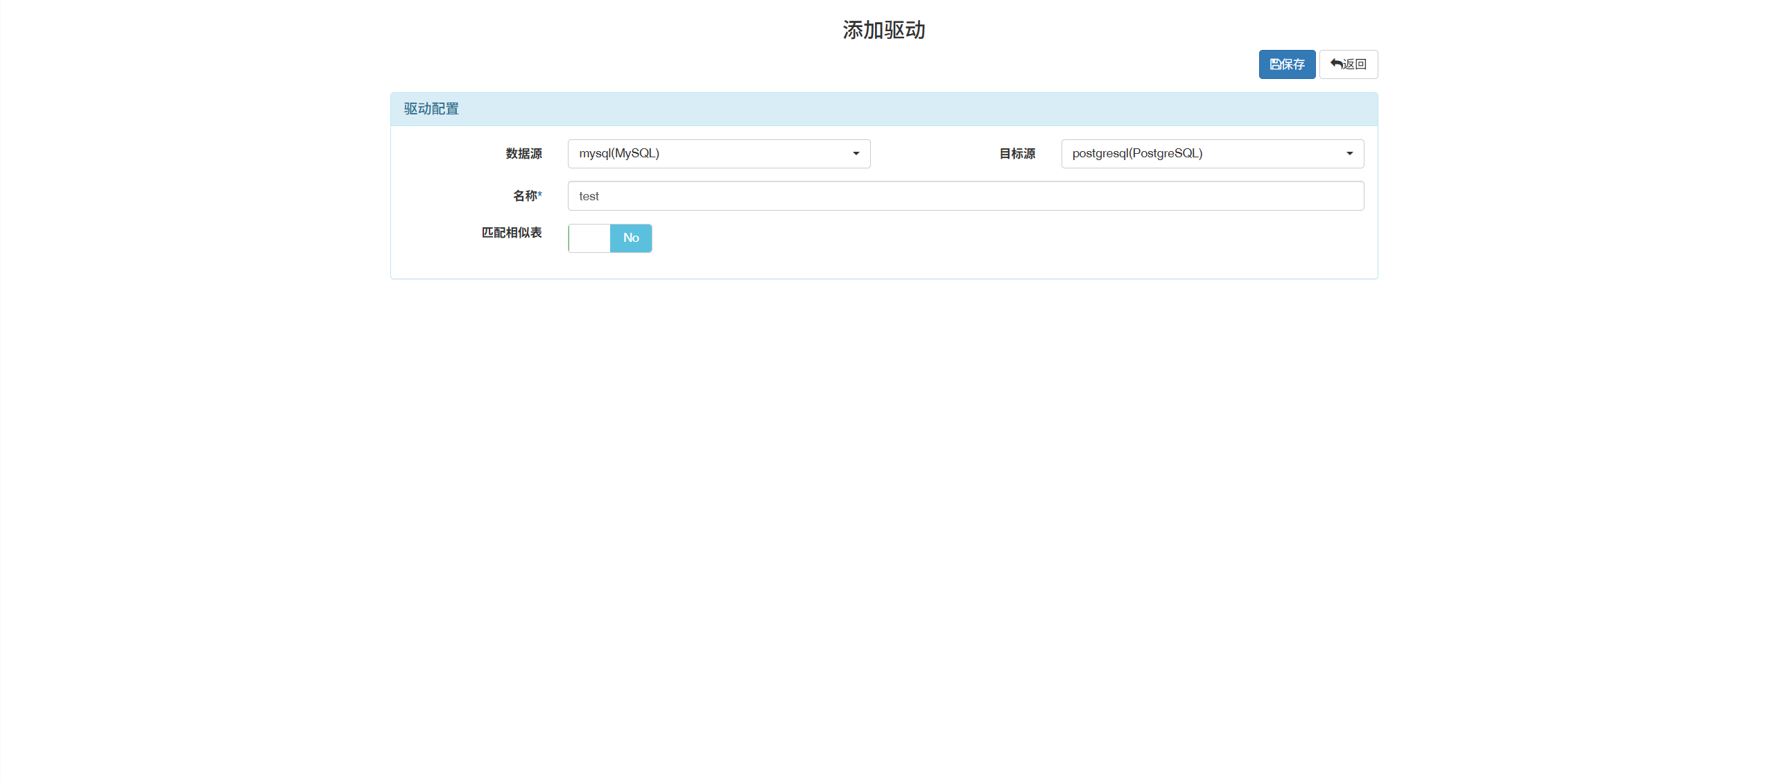Click the 目标源 field label

click(1016, 154)
